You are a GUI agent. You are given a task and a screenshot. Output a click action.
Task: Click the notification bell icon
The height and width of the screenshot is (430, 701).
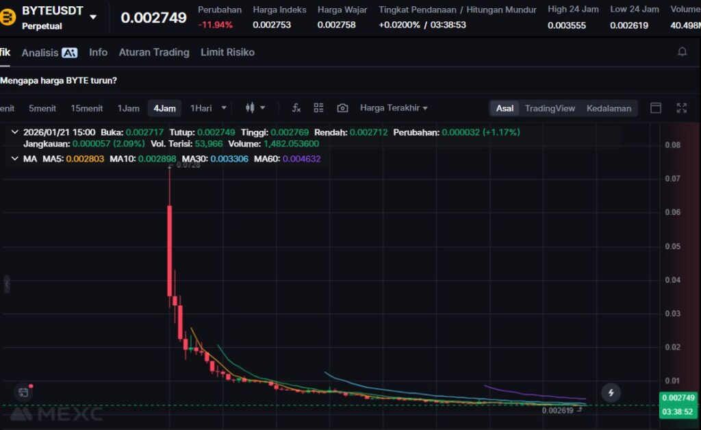pyautogui.click(x=682, y=52)
